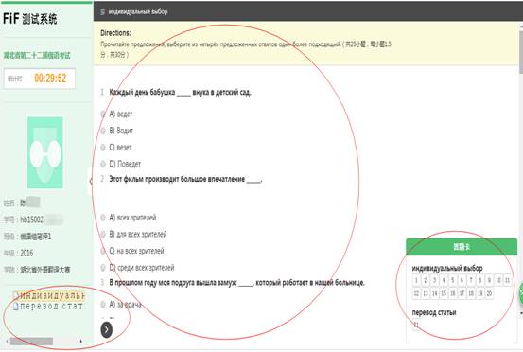Choose option C) на всех зрителей
523x352 pixels.
[103, 251]
